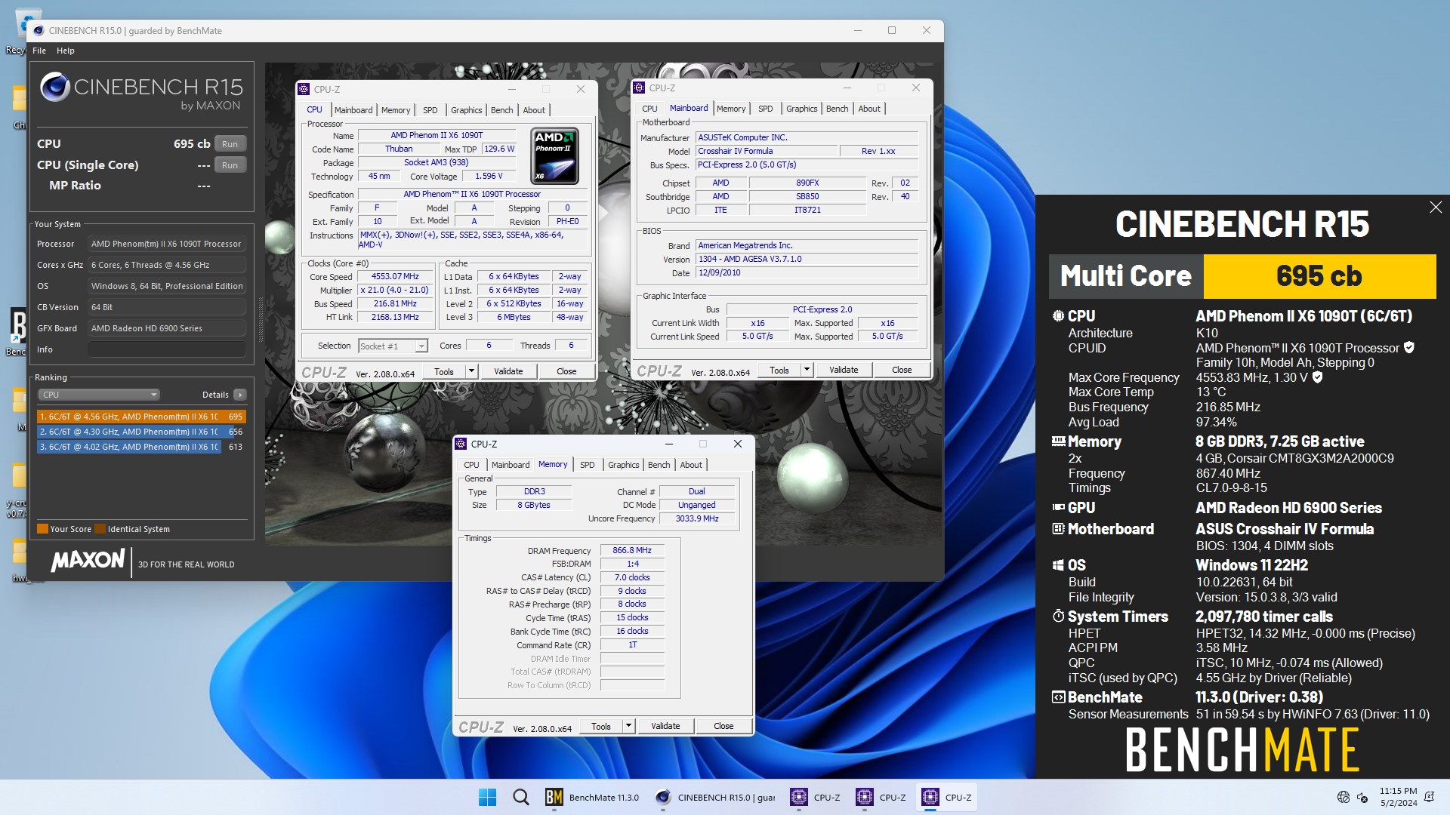Click CPU-Z Mainboard window title icon
1450x815 pixels.
[x=639, y=88]
